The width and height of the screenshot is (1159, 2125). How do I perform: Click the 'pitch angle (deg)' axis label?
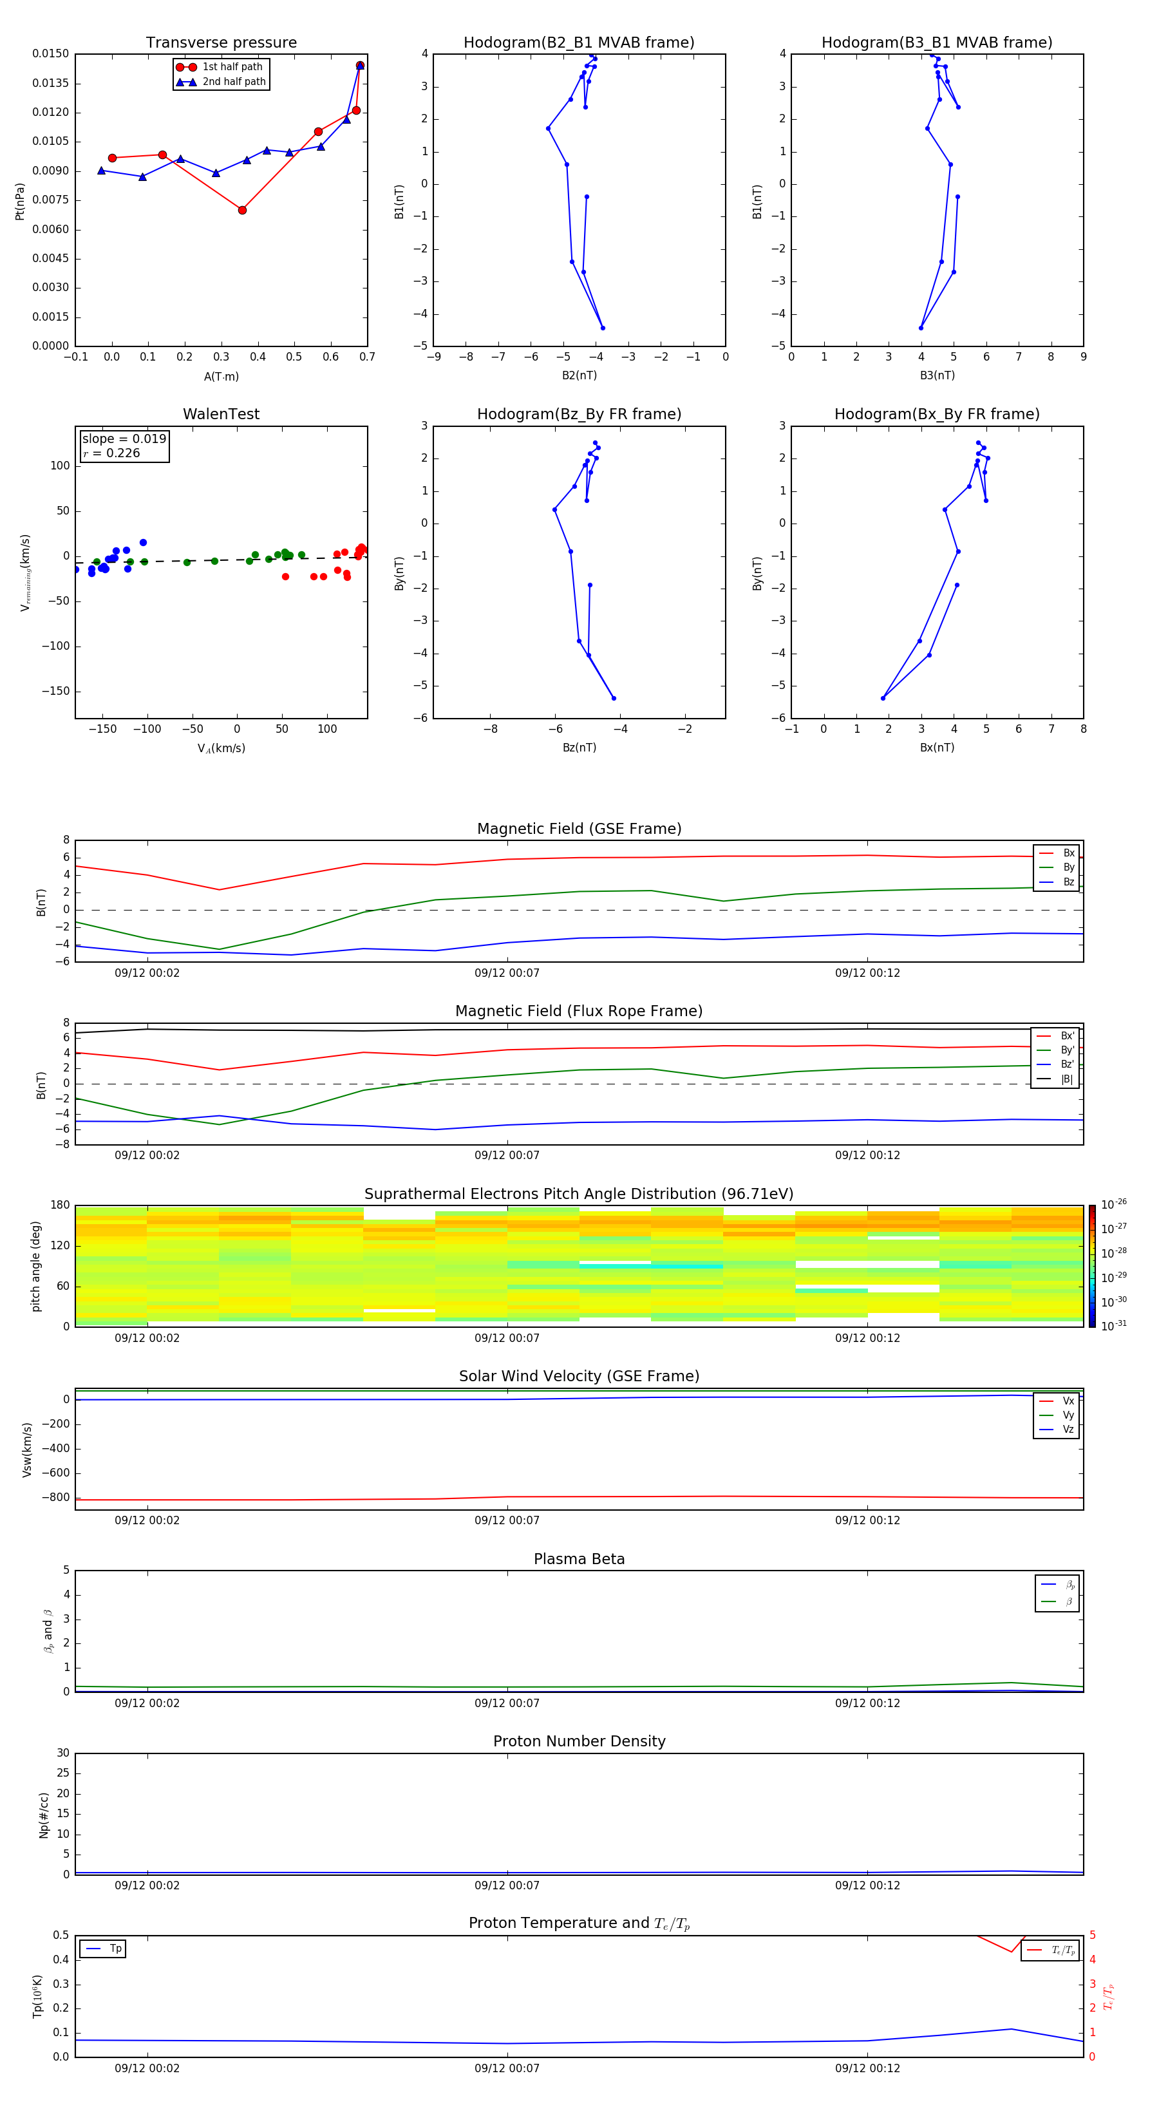pyautogui.click(x=35, y=1266)
